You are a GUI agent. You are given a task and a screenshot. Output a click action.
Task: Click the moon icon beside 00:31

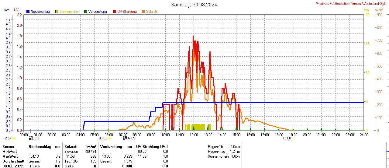coord(30,138)
